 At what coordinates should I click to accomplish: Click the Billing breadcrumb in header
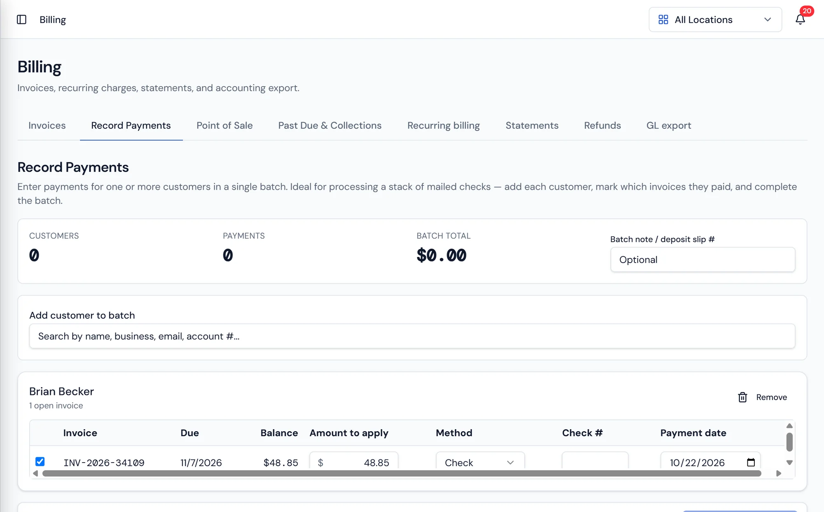tap(53, 19)
